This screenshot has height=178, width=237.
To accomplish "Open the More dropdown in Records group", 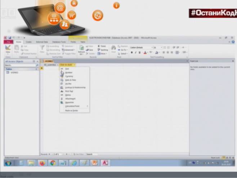I will pyautogui.click(x=102, y=54).
